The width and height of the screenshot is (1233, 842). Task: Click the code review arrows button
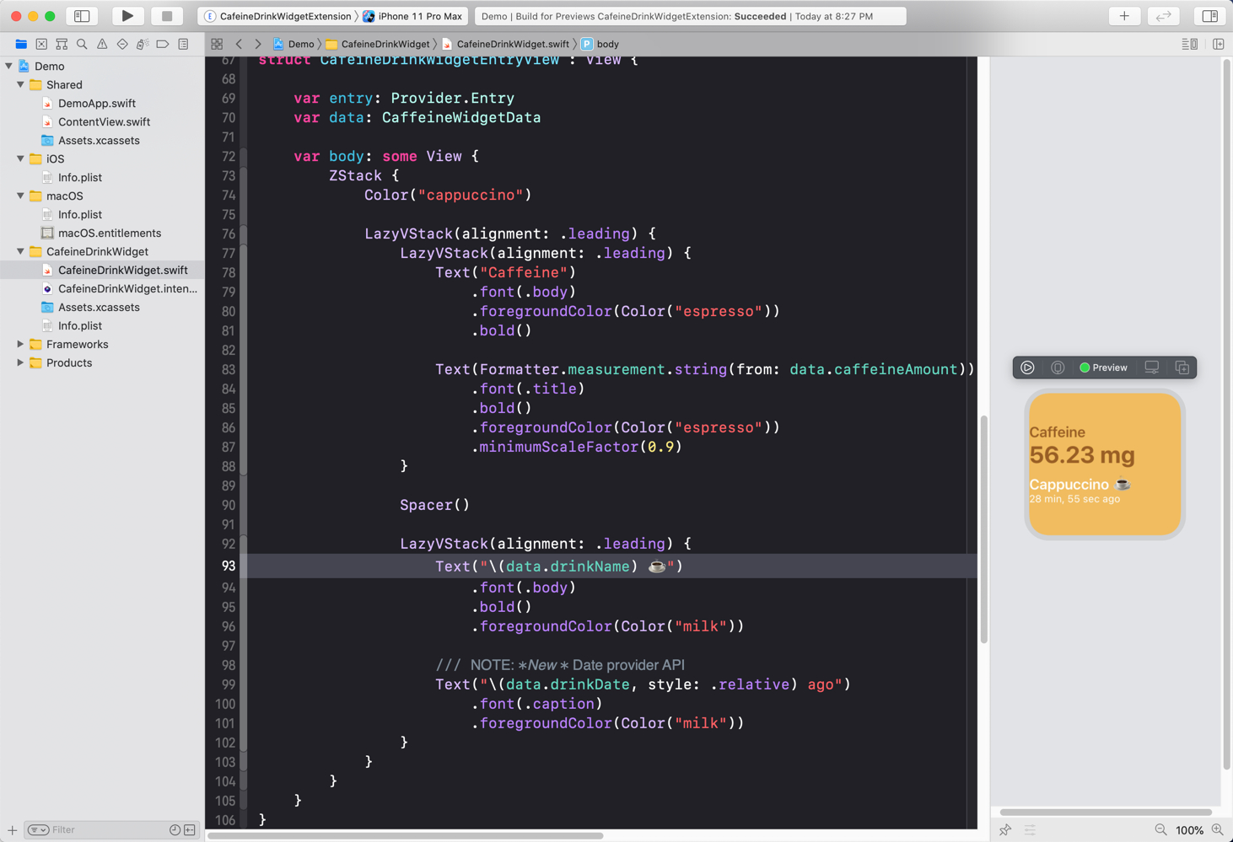point(1163,16)
